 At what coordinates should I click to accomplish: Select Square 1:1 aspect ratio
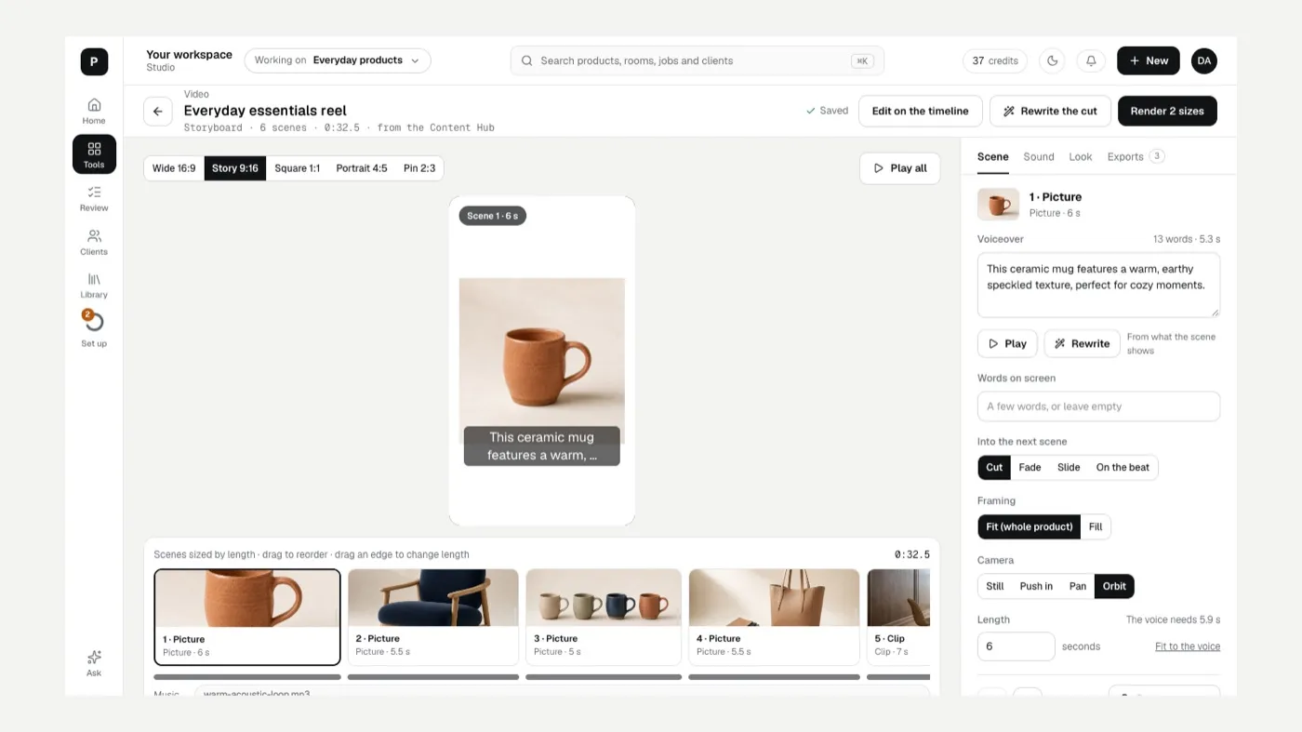(298, 168)
